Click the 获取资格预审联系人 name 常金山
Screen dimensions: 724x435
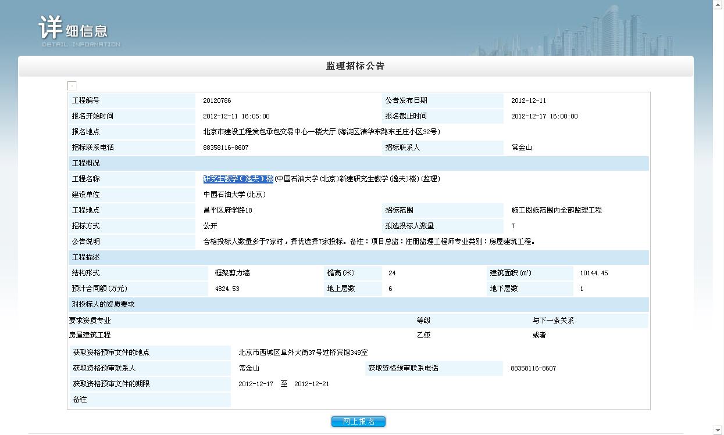(249, 368)
